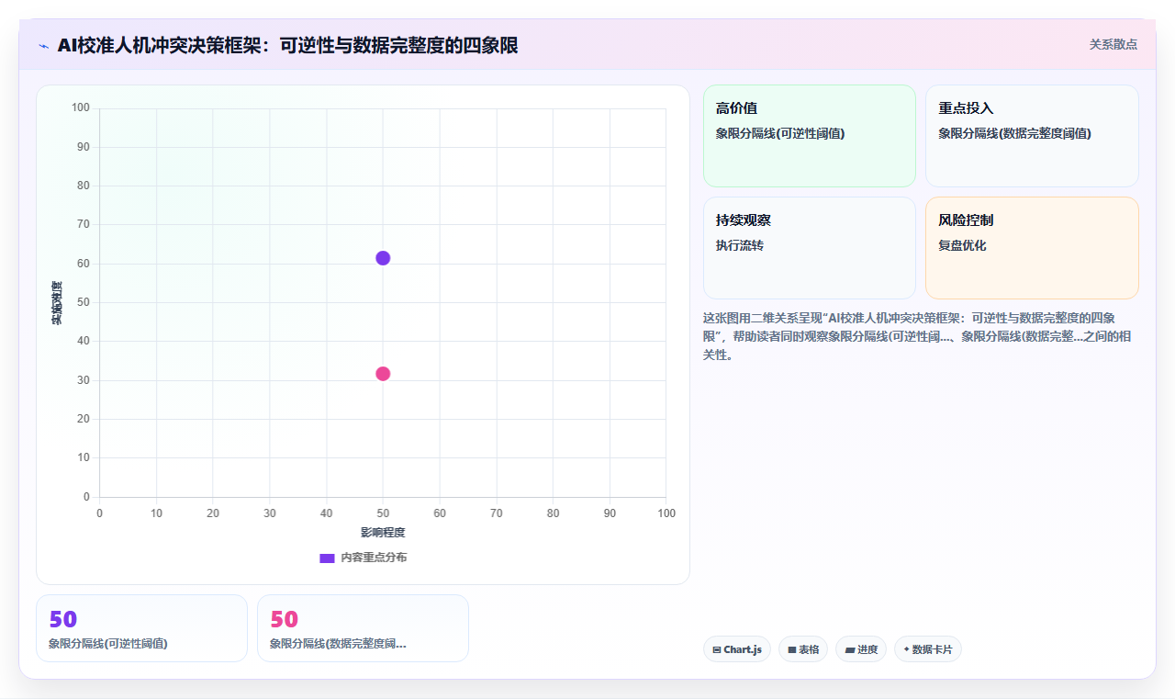Open the 风险控制 quadrant card
Viewport: 1175px width, 699px height.
(x=1032, y=248)
